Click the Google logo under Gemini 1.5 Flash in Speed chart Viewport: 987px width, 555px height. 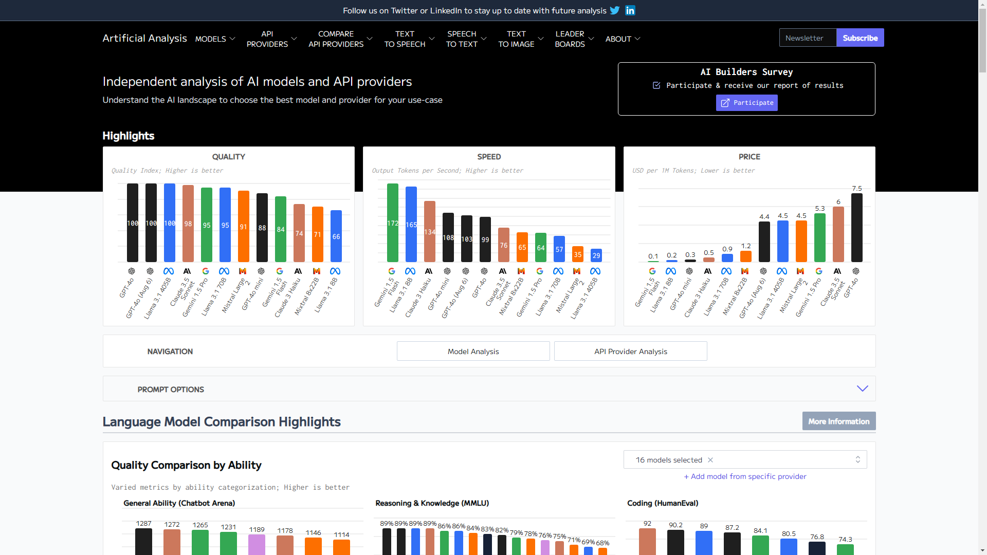pyautogui.click(x=392, y=271)
